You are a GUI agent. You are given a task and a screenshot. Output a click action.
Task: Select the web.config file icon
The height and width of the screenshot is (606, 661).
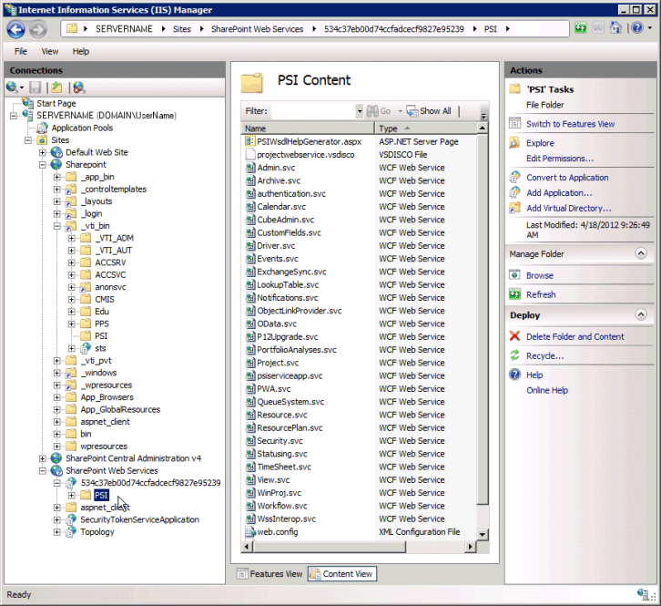(250, 531)
